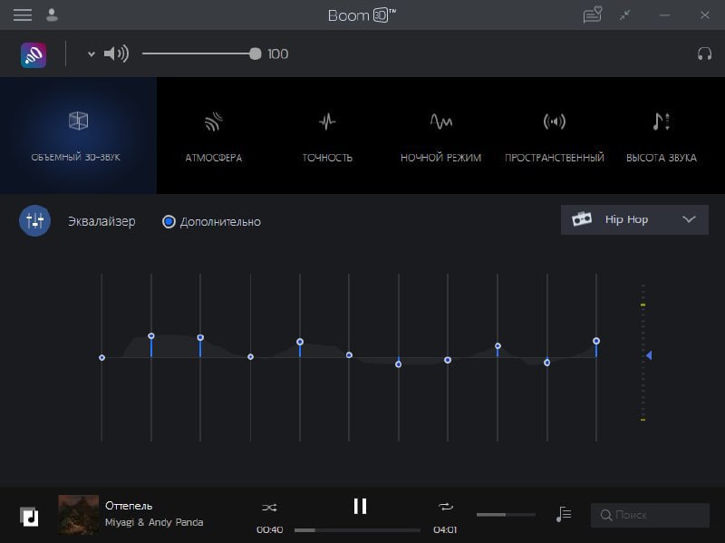This screenshot has width=725, height=543.
Task: Click the artist Miyagi & Andy Panda
Action: point(154,522)
